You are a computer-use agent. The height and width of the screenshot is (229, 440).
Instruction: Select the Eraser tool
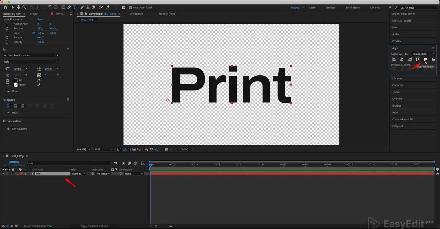94,7
